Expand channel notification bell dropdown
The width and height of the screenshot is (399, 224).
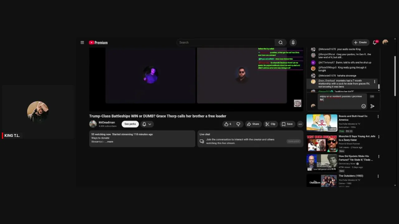click(147, 124)
